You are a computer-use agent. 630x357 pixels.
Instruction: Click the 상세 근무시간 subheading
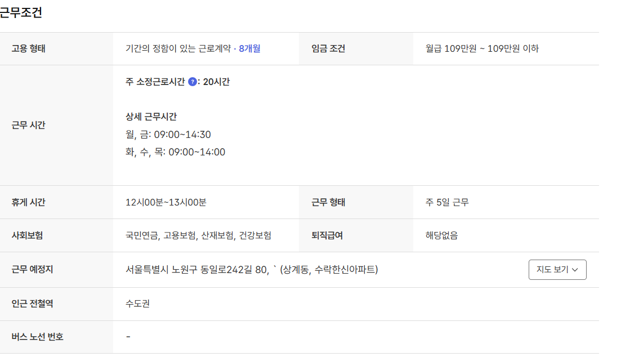(151, 117)
